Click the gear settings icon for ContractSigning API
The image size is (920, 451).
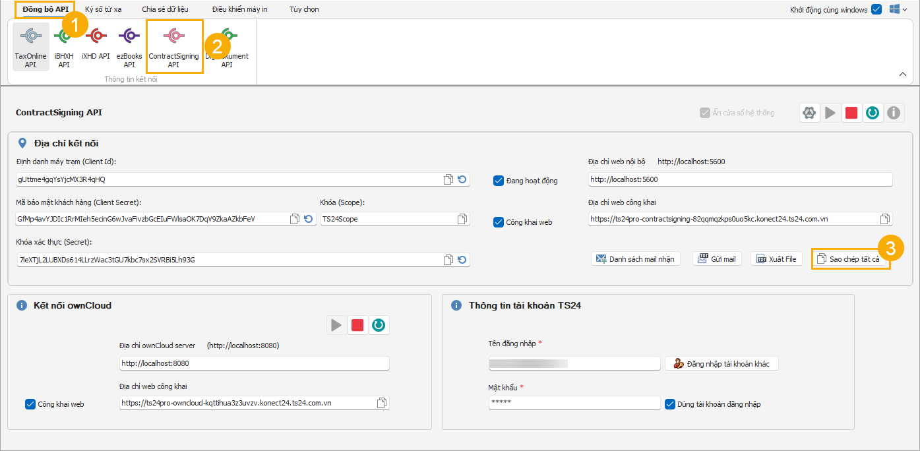click(x=809, y=113)
